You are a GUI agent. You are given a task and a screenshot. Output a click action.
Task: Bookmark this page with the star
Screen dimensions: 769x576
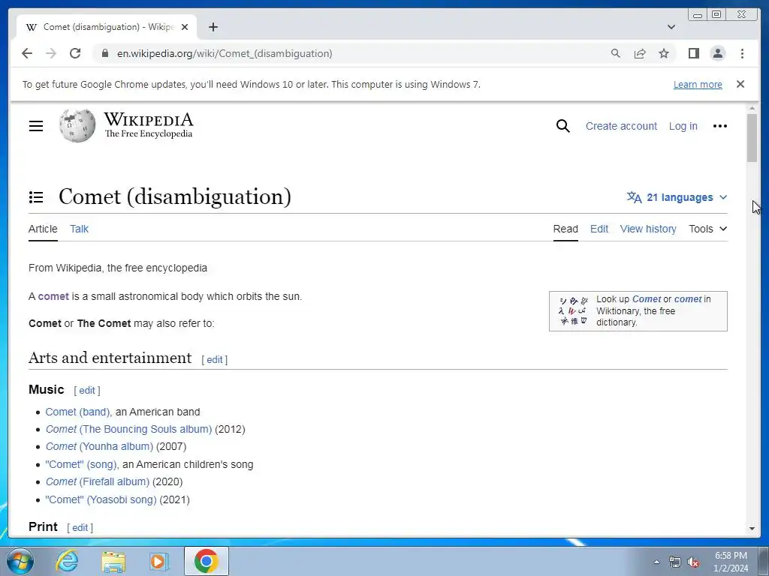pyautogui.click(x=664, y=53)
